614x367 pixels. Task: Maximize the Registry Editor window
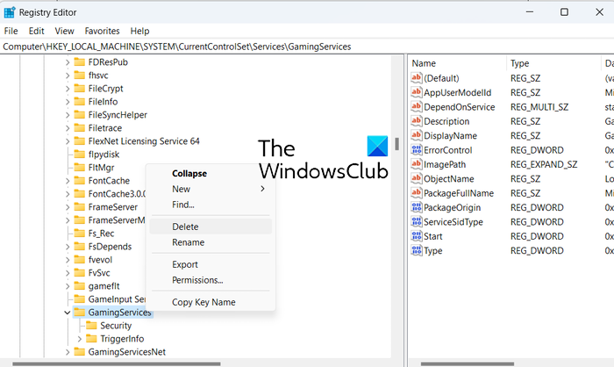click(564, 12)
